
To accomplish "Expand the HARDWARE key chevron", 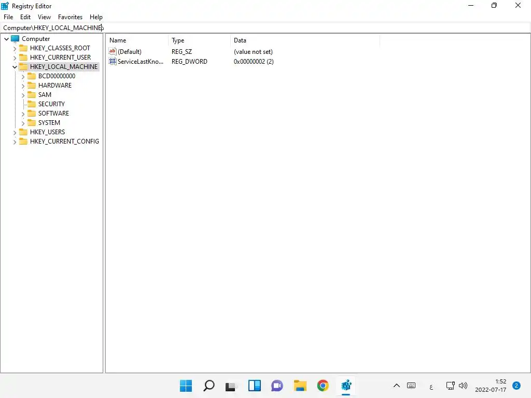I will (x=23, y=86).
